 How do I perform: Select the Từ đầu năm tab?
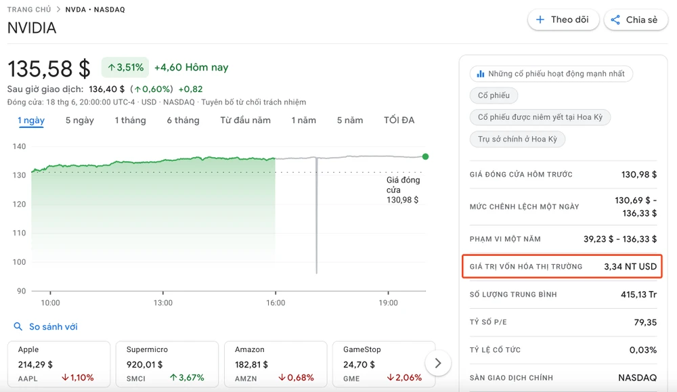pos(245,121)
